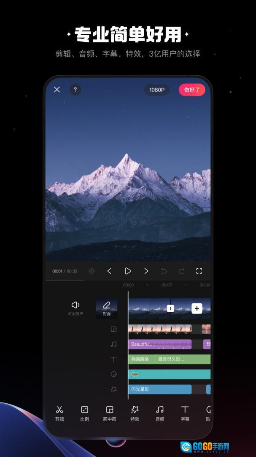Go to previous frame arrow

[x=109, y=271]
